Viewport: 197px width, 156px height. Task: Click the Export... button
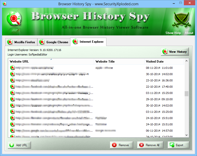pyautogui.click(x=178, y=145)
